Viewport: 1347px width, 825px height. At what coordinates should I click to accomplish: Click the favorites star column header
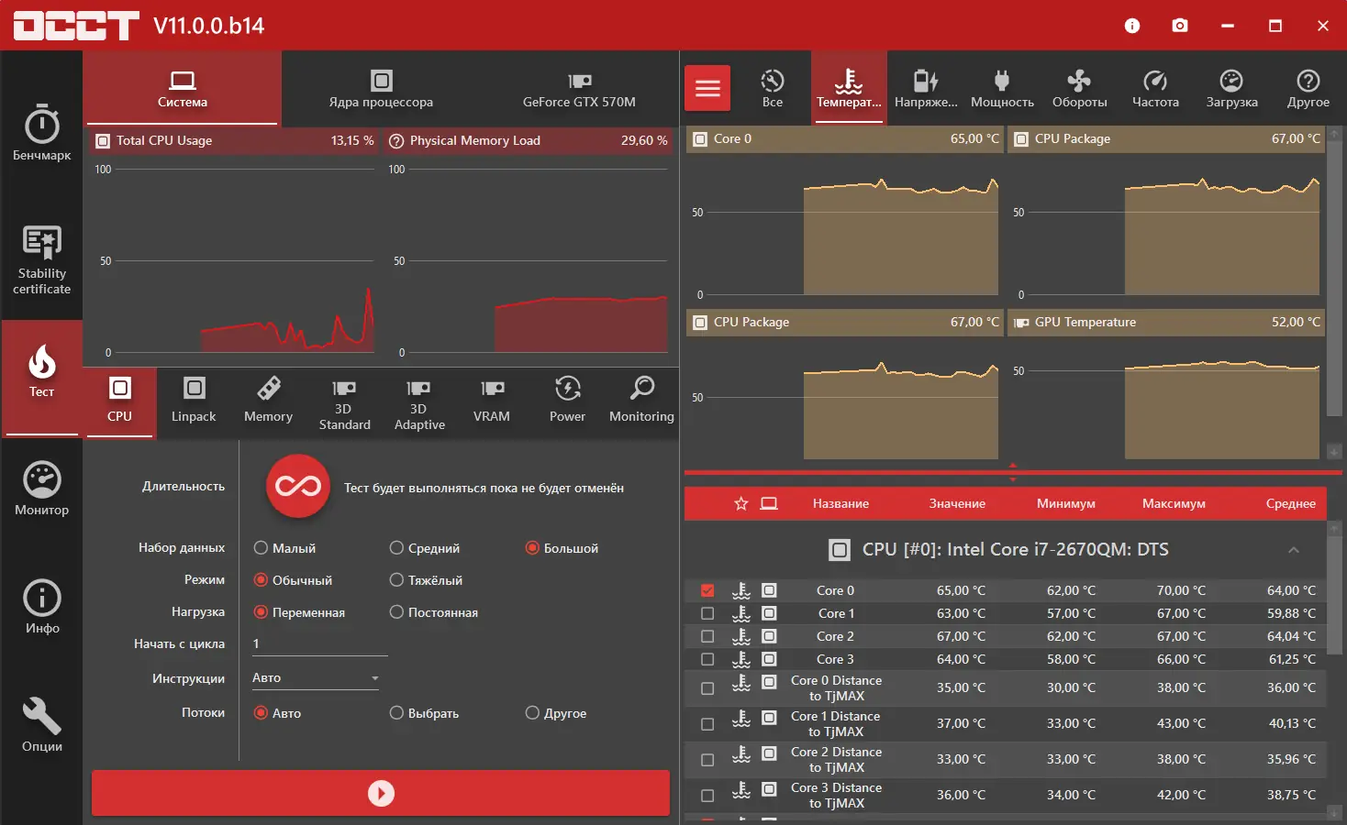741,503
